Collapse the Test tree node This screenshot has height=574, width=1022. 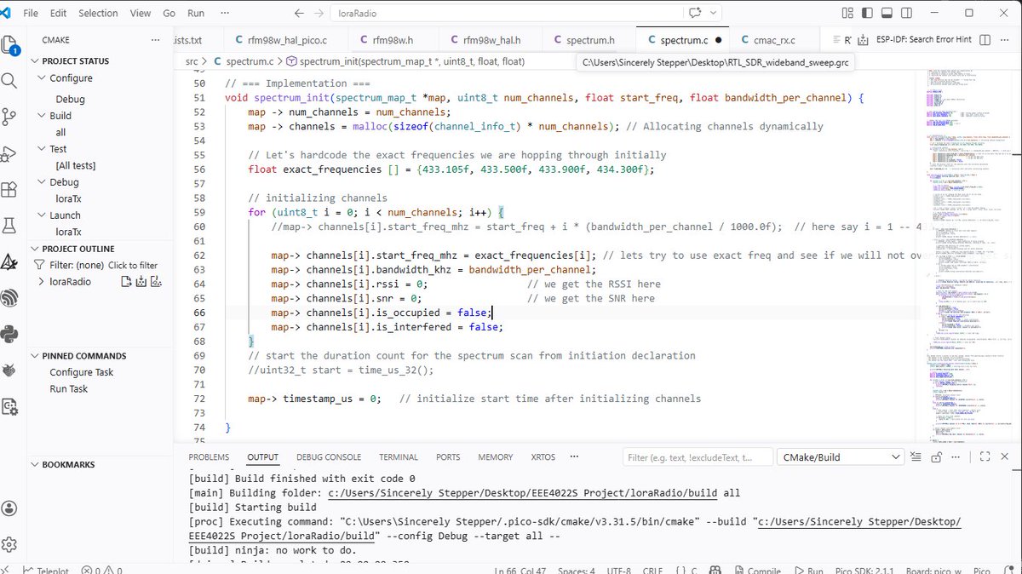(43, 149)
